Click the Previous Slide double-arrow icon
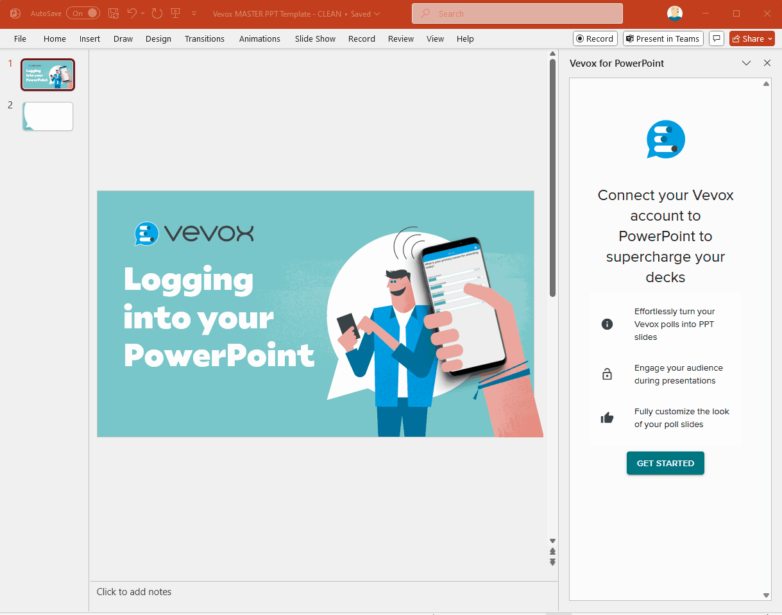The width and height of the screenshot is (782, 615). 552,552
